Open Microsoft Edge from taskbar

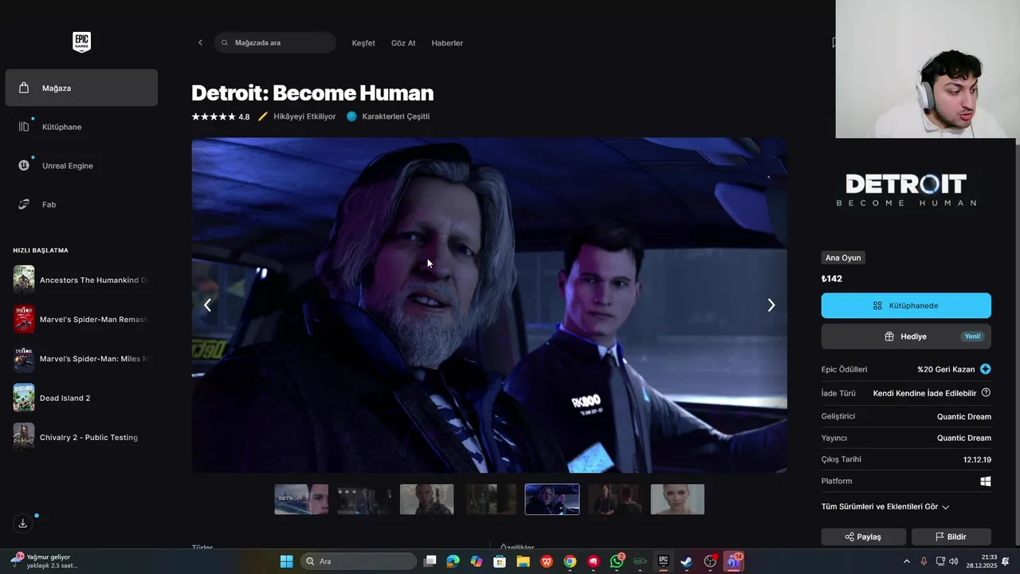[x=453, y=561]
